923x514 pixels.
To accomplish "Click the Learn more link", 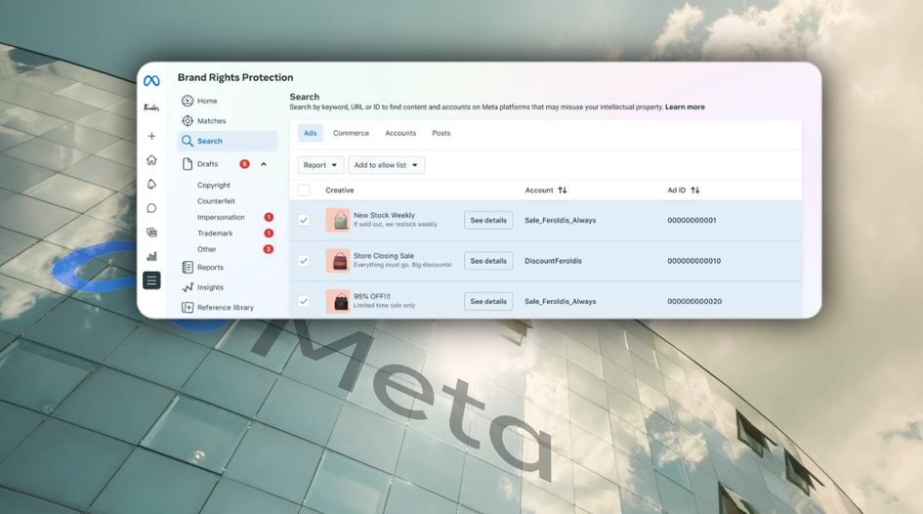I will tap(685, 107).
